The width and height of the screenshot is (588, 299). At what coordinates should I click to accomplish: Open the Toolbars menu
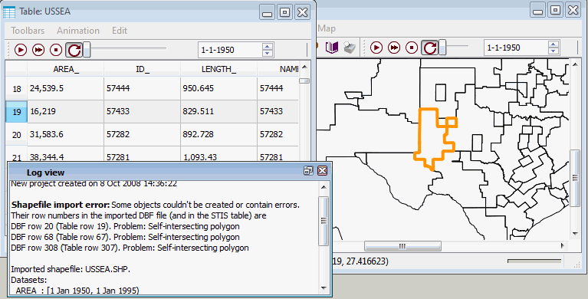click(x=28, y=31)
